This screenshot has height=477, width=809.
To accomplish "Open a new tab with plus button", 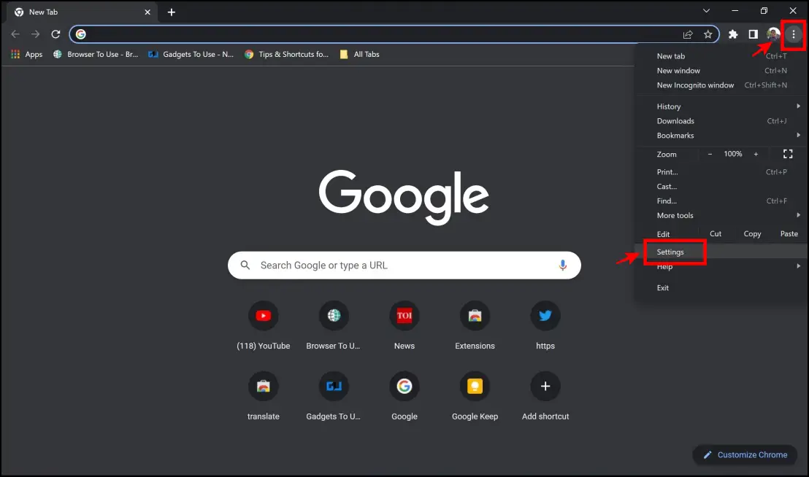I will [x=172, y=12].
